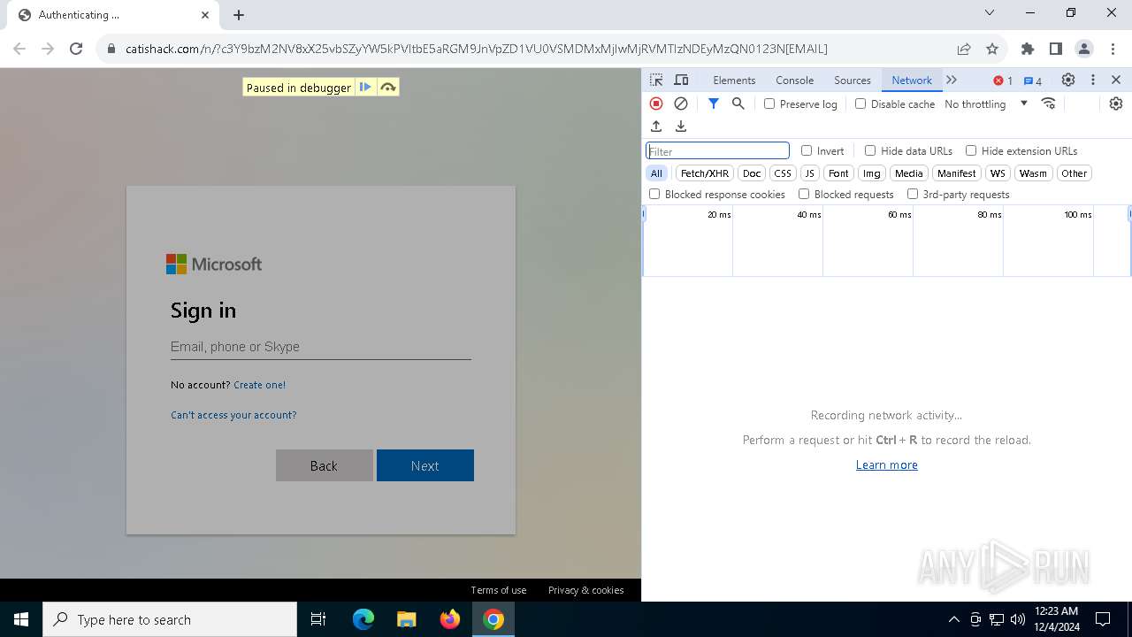
Task: Open a new Chrome tab
Action: (239, 15)
